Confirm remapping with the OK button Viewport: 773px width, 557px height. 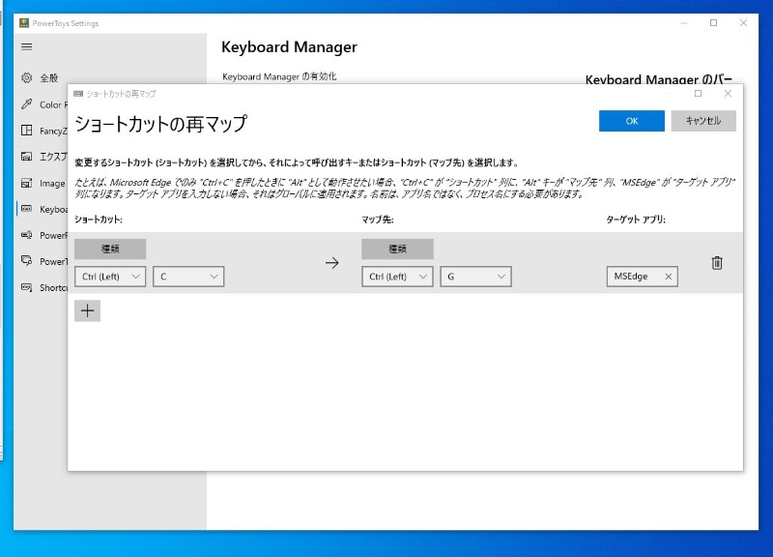pyautogui.click(x=631, y=121)
